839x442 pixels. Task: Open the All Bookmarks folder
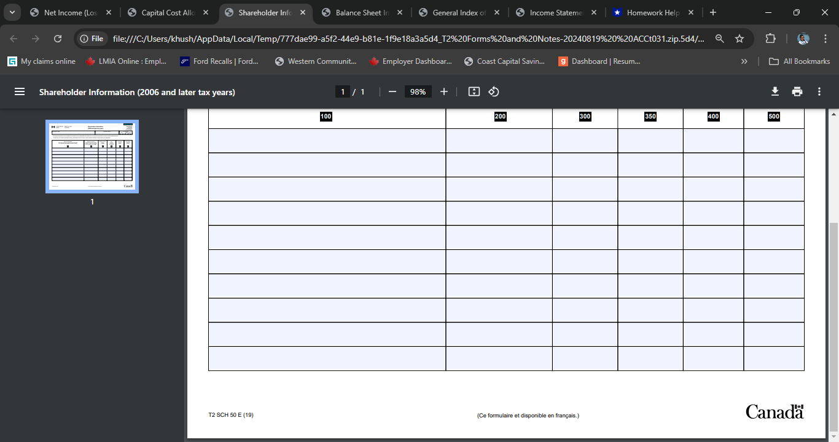tap(800, 61)
